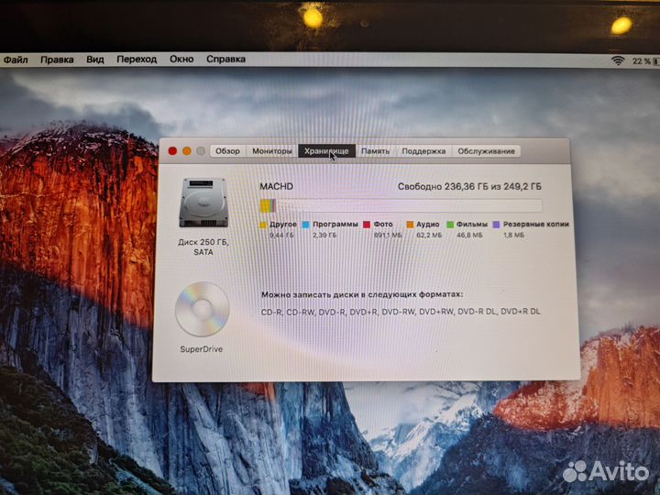Click the MACHD volume name

coord(277,186)
